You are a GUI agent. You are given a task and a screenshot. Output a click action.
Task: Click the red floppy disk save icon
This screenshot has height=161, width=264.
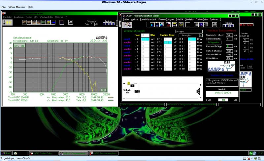(168, 25)
